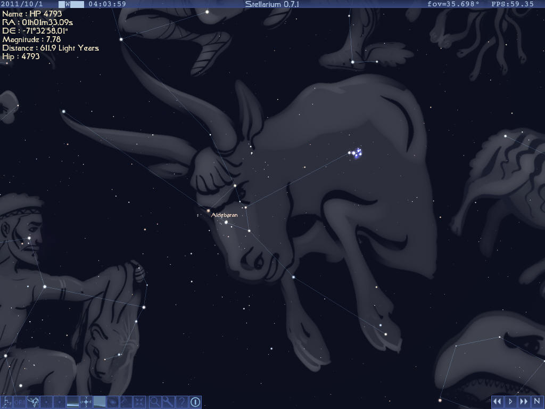Switch equatorial/altazimuthal mount mode
The height and width of the screenshot is (409, 545).
click(126, 402)
